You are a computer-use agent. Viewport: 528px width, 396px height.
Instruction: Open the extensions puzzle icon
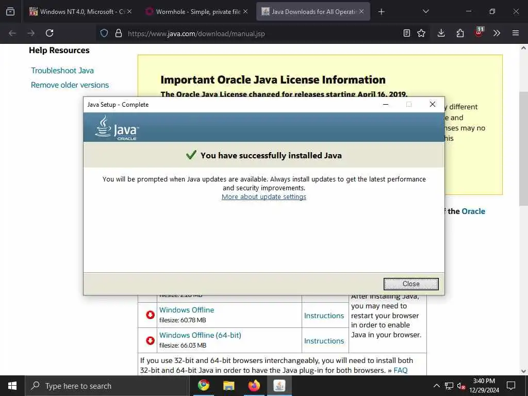tap(460, 33)
